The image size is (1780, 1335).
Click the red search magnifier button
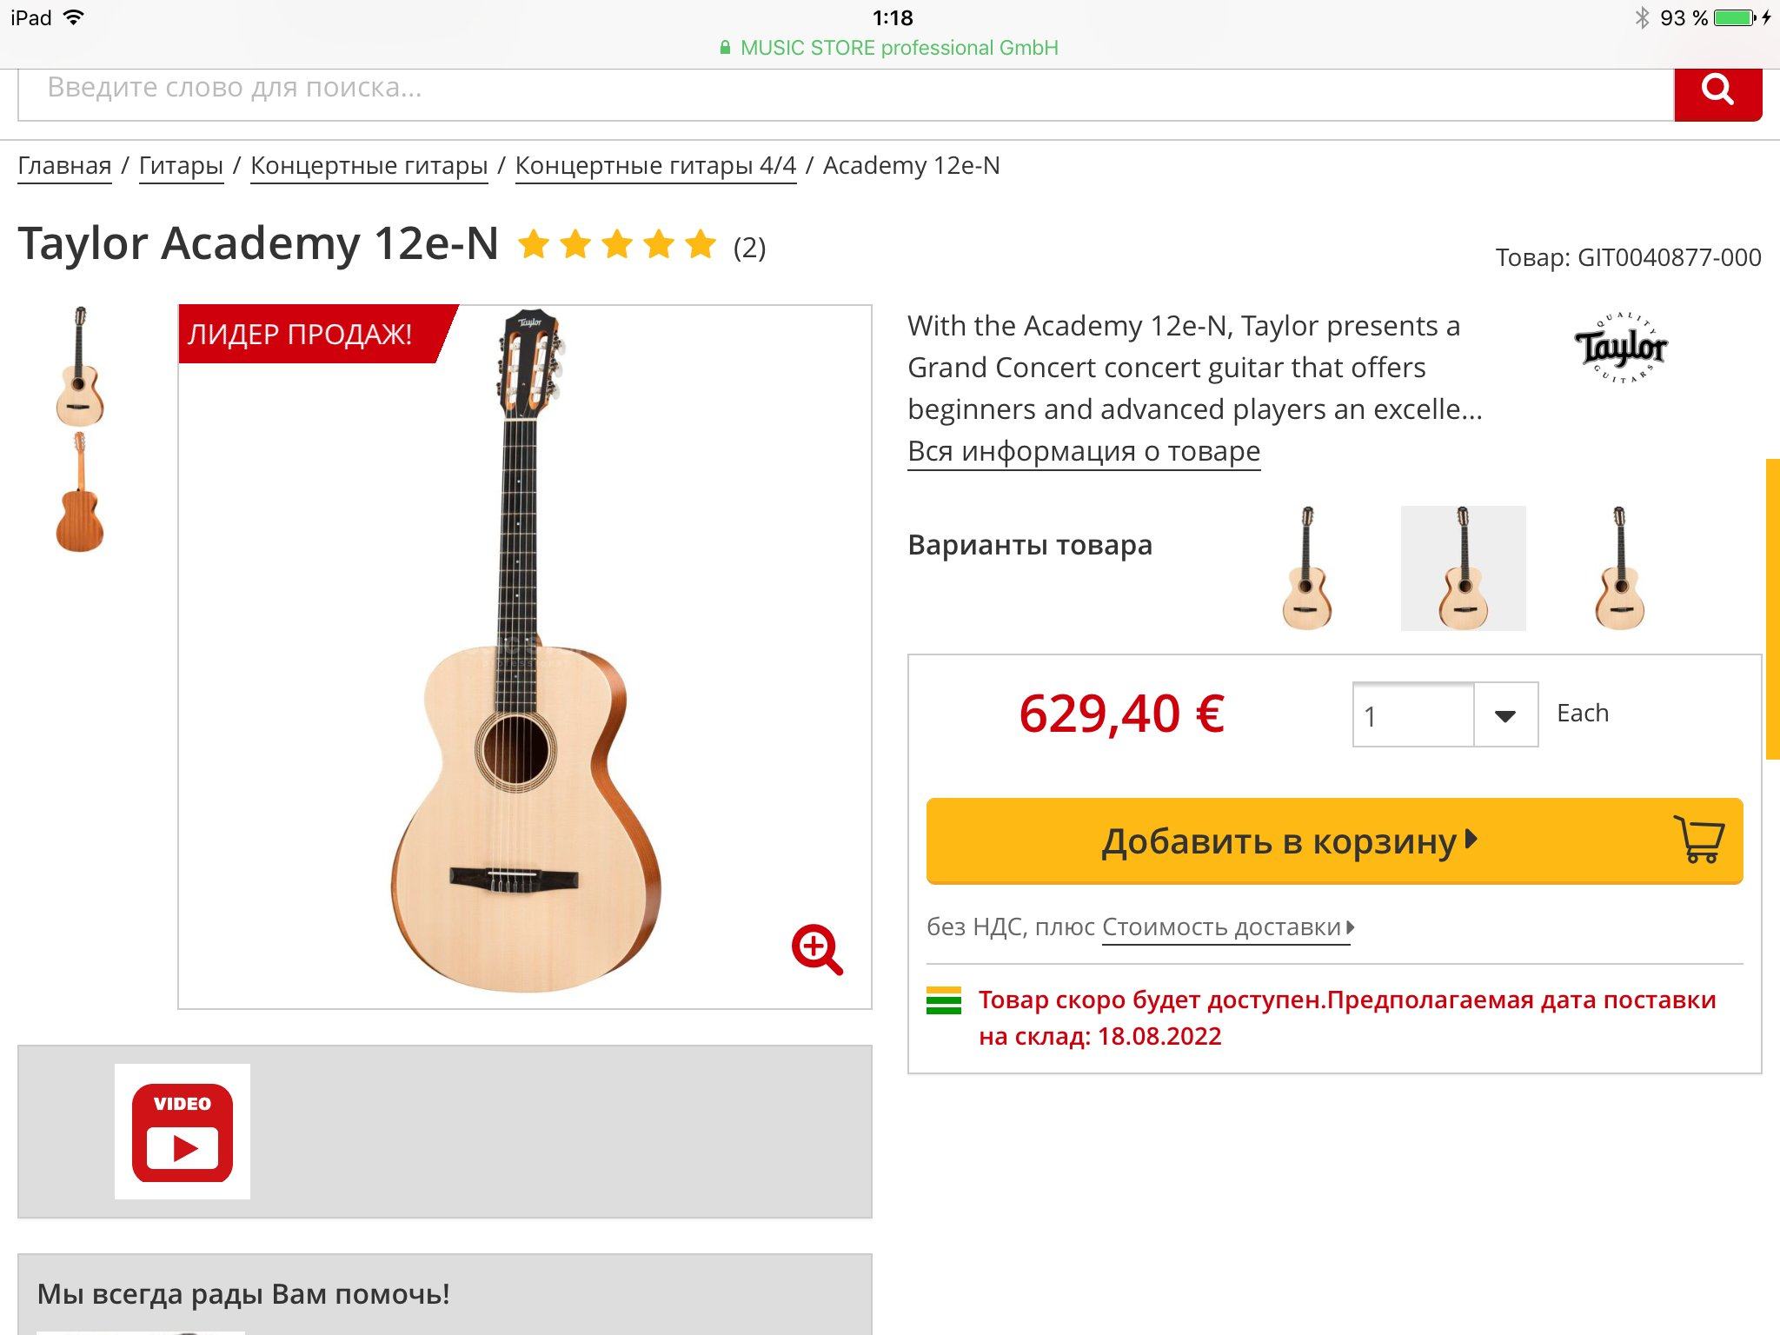pyautogui.click(x=1717, y=90)
